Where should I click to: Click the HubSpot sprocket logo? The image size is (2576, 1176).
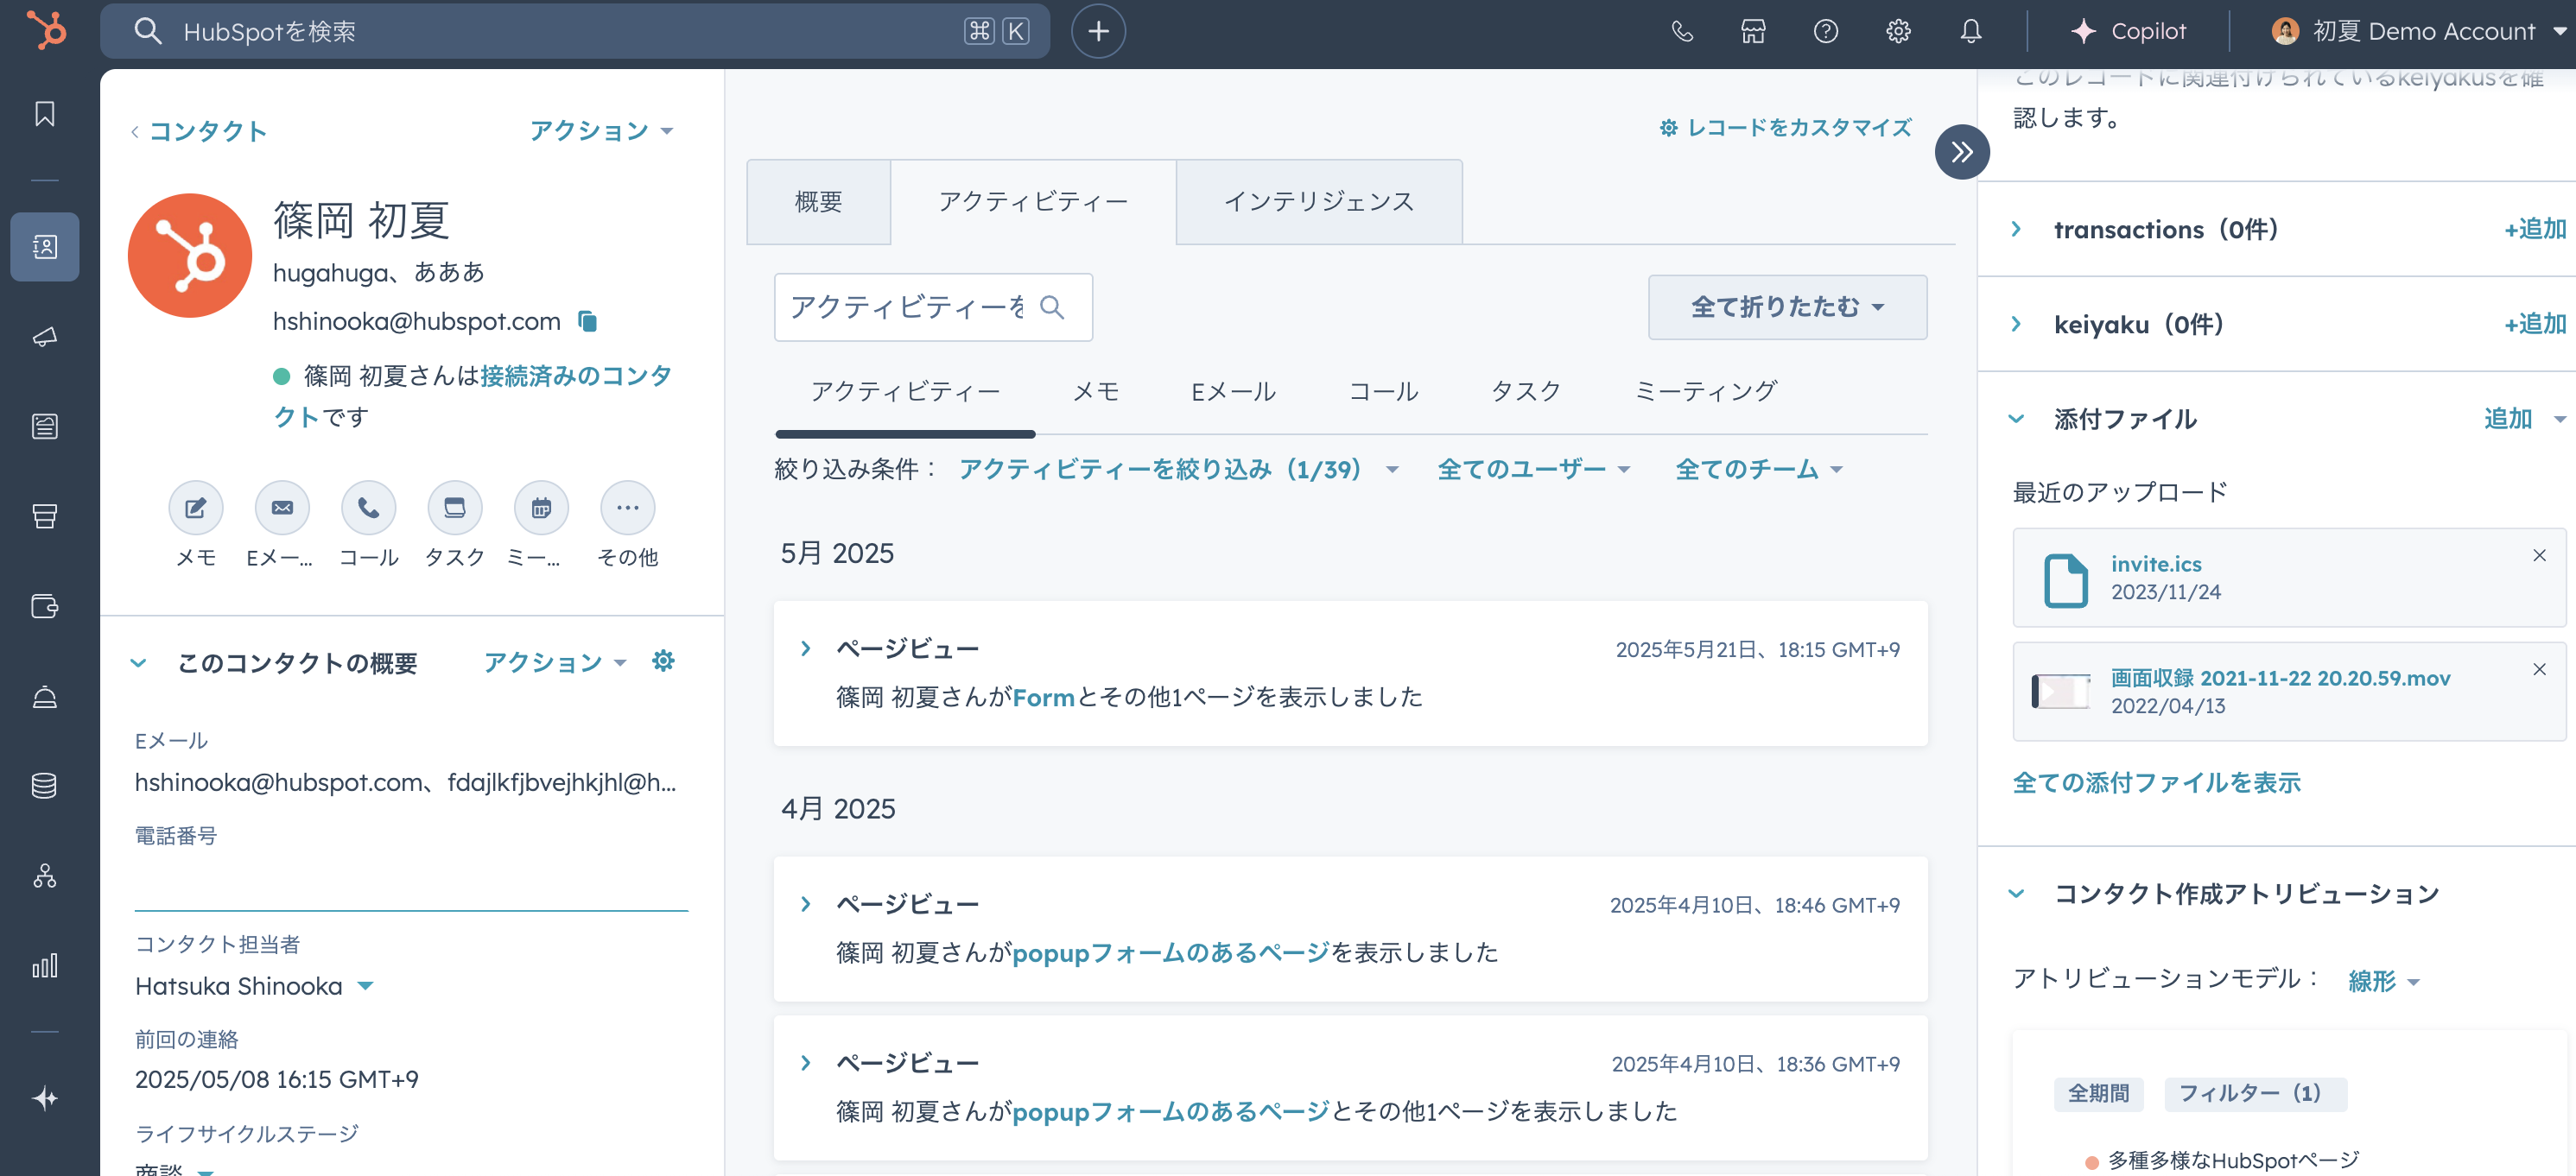46,30
